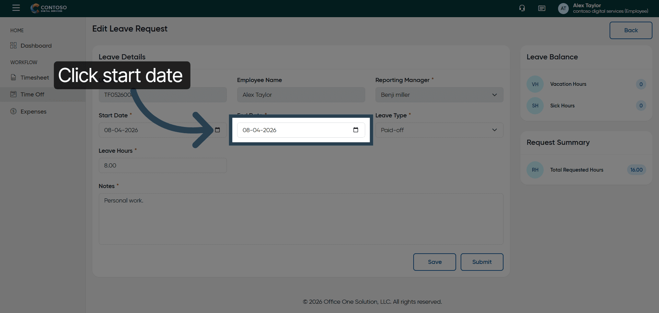Click the headset support icon
The width and height of the screenshot is (659, 313).
pyautogui.click(x=522, y=8)
